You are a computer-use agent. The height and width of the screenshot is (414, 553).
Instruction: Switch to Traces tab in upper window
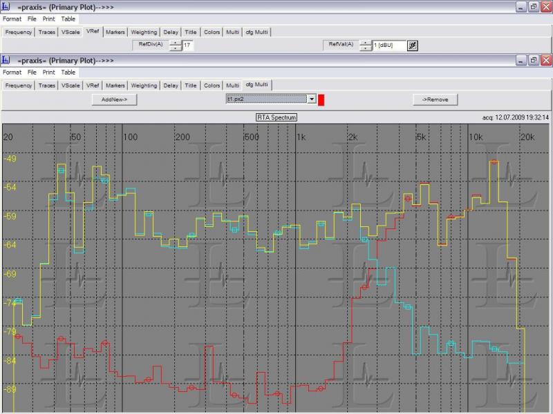pyautogui.click(x=47, y=32)
